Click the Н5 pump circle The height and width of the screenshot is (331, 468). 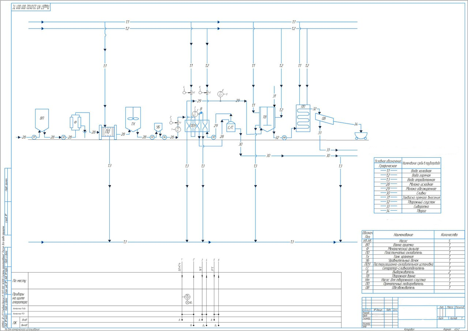[x=214, y=137]
